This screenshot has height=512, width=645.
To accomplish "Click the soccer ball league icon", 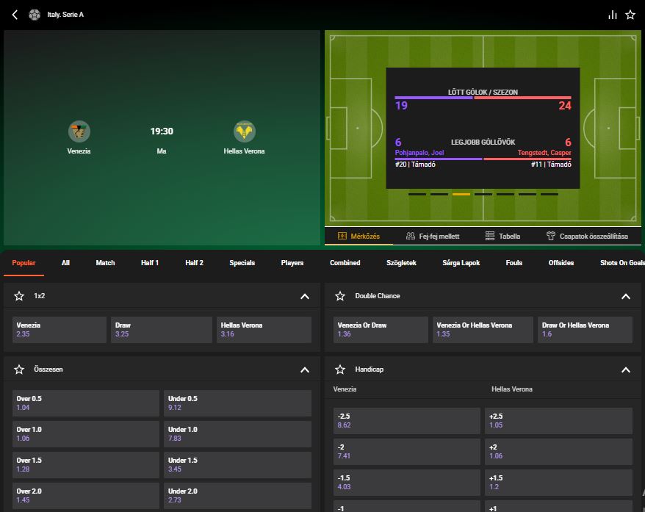I will (35, 15).
